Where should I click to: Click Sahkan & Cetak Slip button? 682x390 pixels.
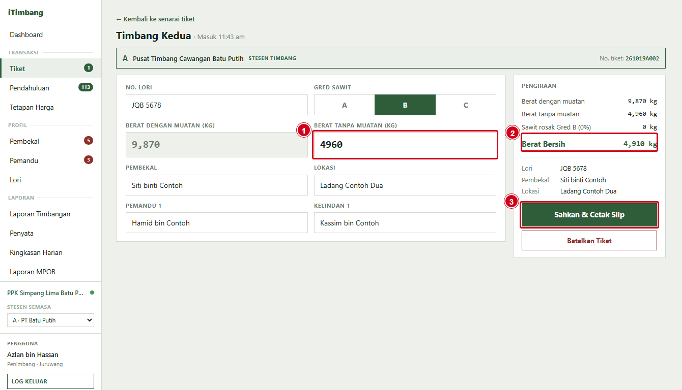[589, 215]
